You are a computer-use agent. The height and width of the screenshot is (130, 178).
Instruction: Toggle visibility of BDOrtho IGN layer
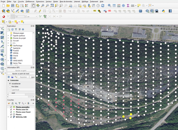[x=11, y=117]
